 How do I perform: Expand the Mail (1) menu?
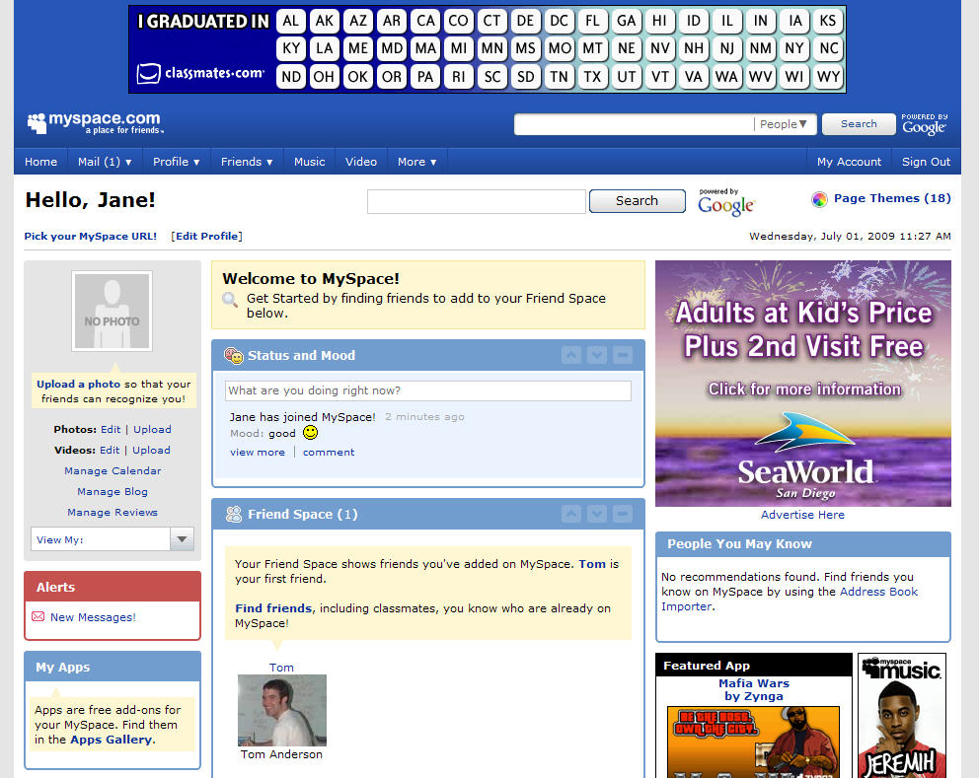(x=105, y=162)
